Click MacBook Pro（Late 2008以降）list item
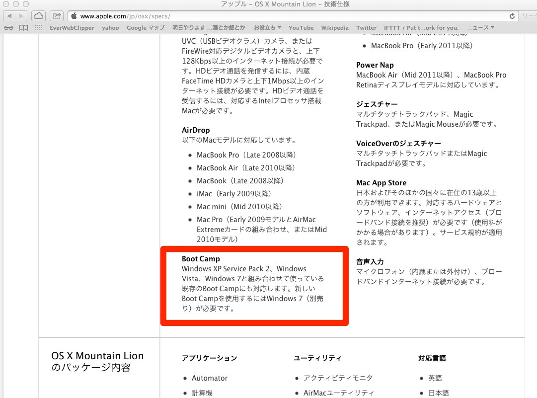 [246, 155]
